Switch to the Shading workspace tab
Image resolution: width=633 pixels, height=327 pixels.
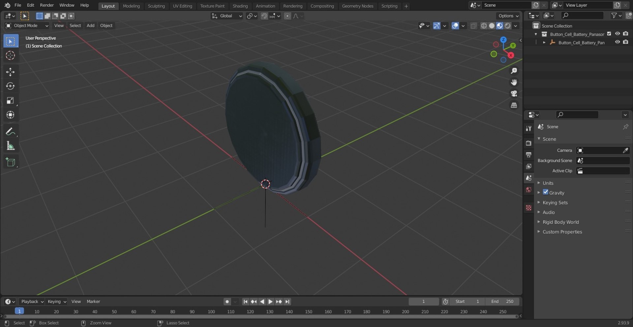[x=240, y=6]
